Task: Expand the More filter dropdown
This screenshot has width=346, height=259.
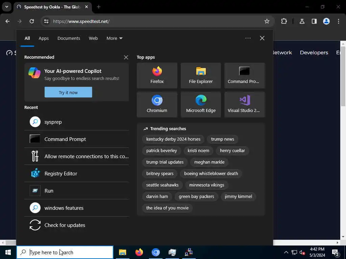Action: click(x=114, y=38)
